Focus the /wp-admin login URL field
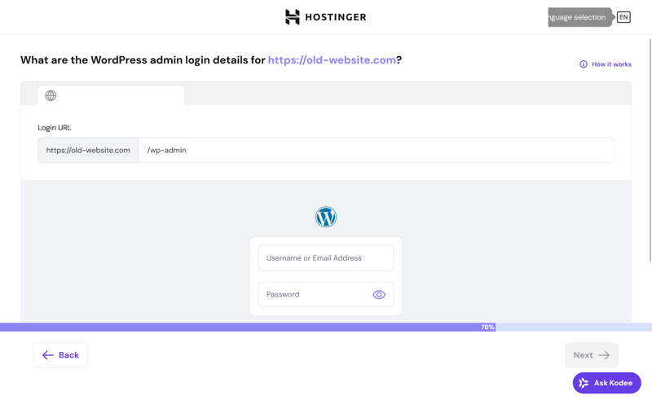 [376, 150]
